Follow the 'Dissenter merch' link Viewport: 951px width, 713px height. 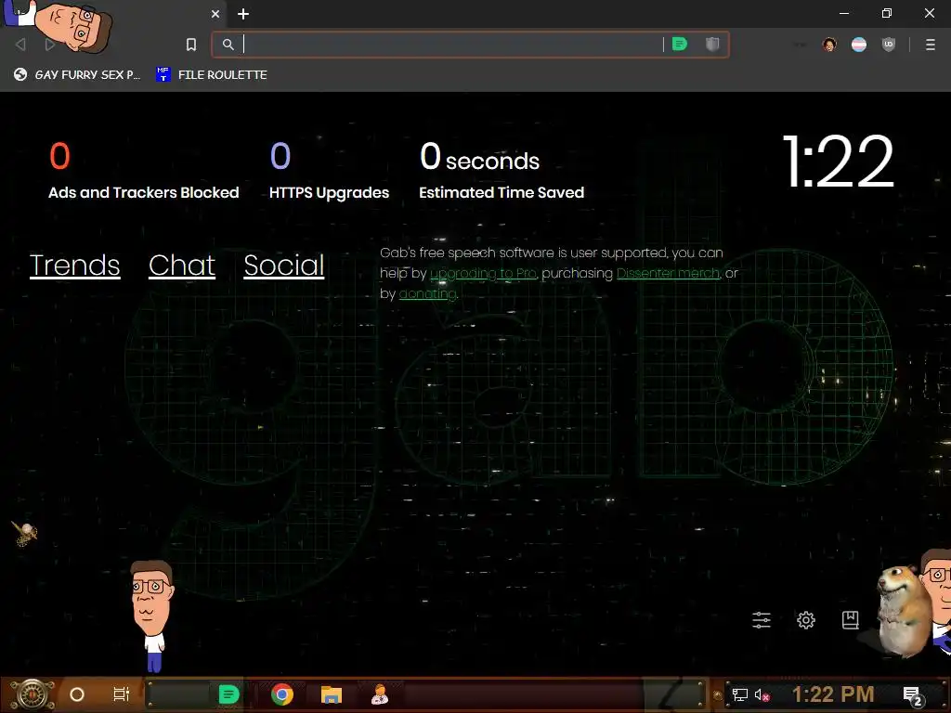pos(668,274)
